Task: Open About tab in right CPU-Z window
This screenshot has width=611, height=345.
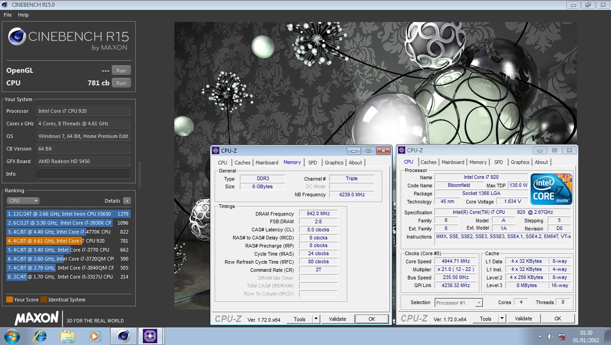Action: coord(541,162)
